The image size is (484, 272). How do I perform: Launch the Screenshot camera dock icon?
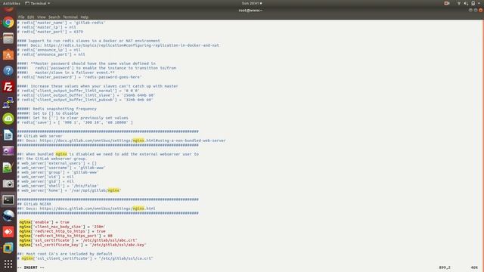8,184
